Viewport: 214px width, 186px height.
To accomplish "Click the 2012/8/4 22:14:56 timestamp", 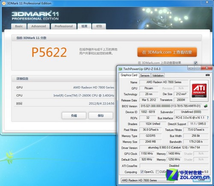I will (x=101, y=103).
